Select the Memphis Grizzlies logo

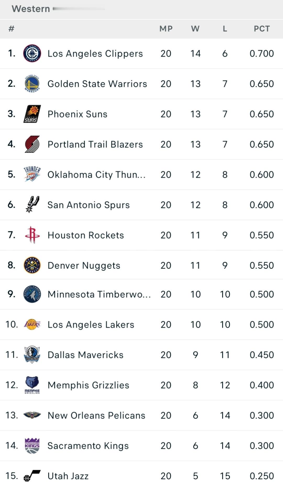click(x=32, y=385)
